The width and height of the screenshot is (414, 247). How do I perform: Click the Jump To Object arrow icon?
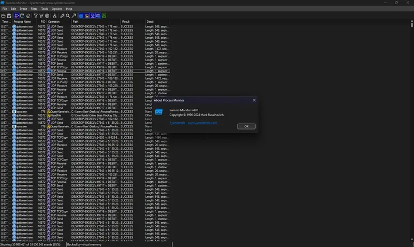[x=73, y=16]
